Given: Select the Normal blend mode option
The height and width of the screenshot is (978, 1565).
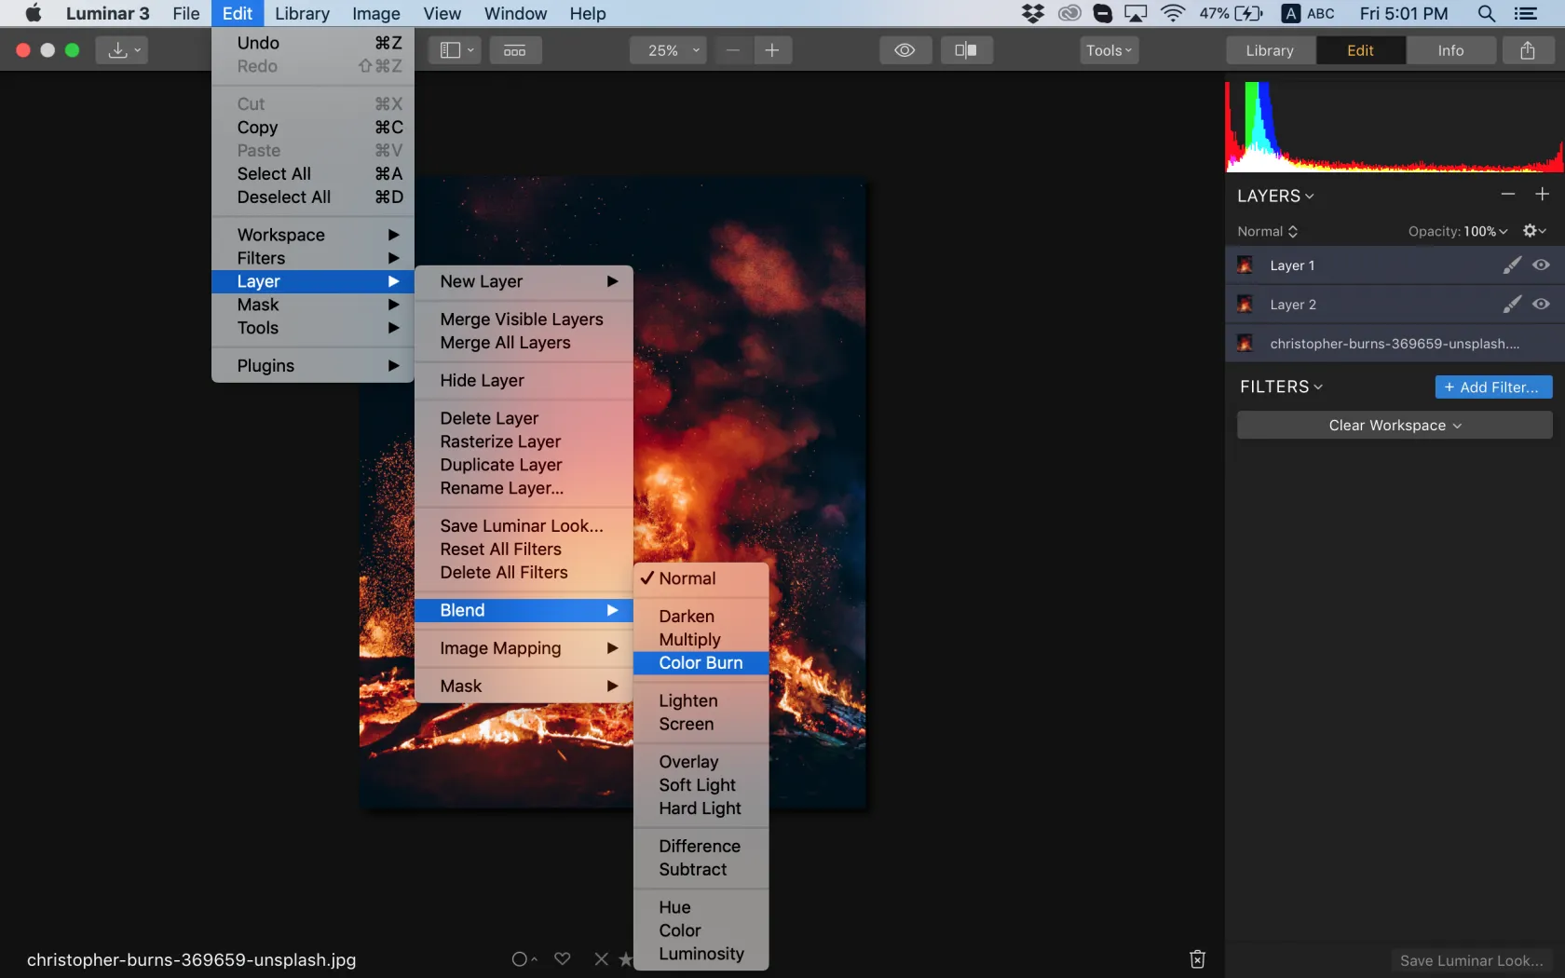Looking at the screenshot, I should pos(687,578).
